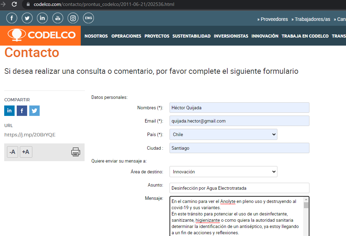346x236 pixels.
Task: Print the page with printer icon
Action: pyautogui.click(x=76, y=152)
